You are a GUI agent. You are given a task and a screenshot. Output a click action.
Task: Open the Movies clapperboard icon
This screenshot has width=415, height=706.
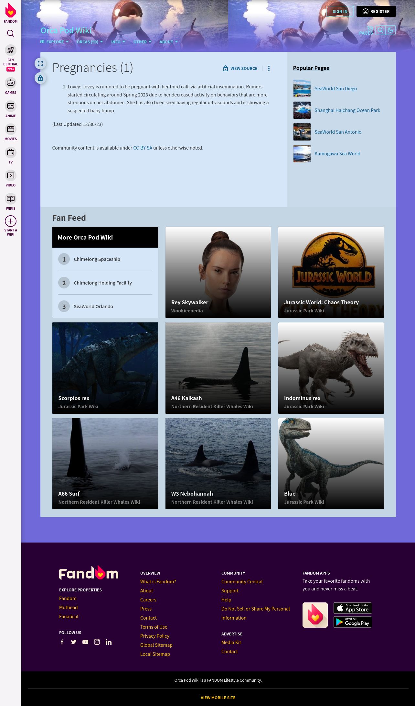(11, 129)
